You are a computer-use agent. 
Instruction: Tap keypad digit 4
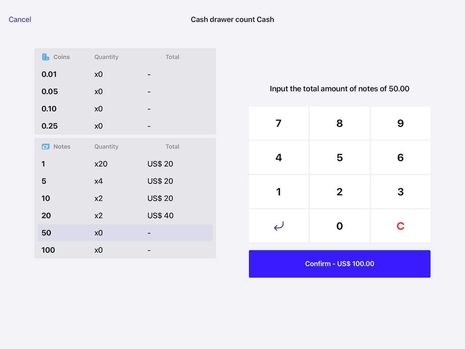point(279,158)
